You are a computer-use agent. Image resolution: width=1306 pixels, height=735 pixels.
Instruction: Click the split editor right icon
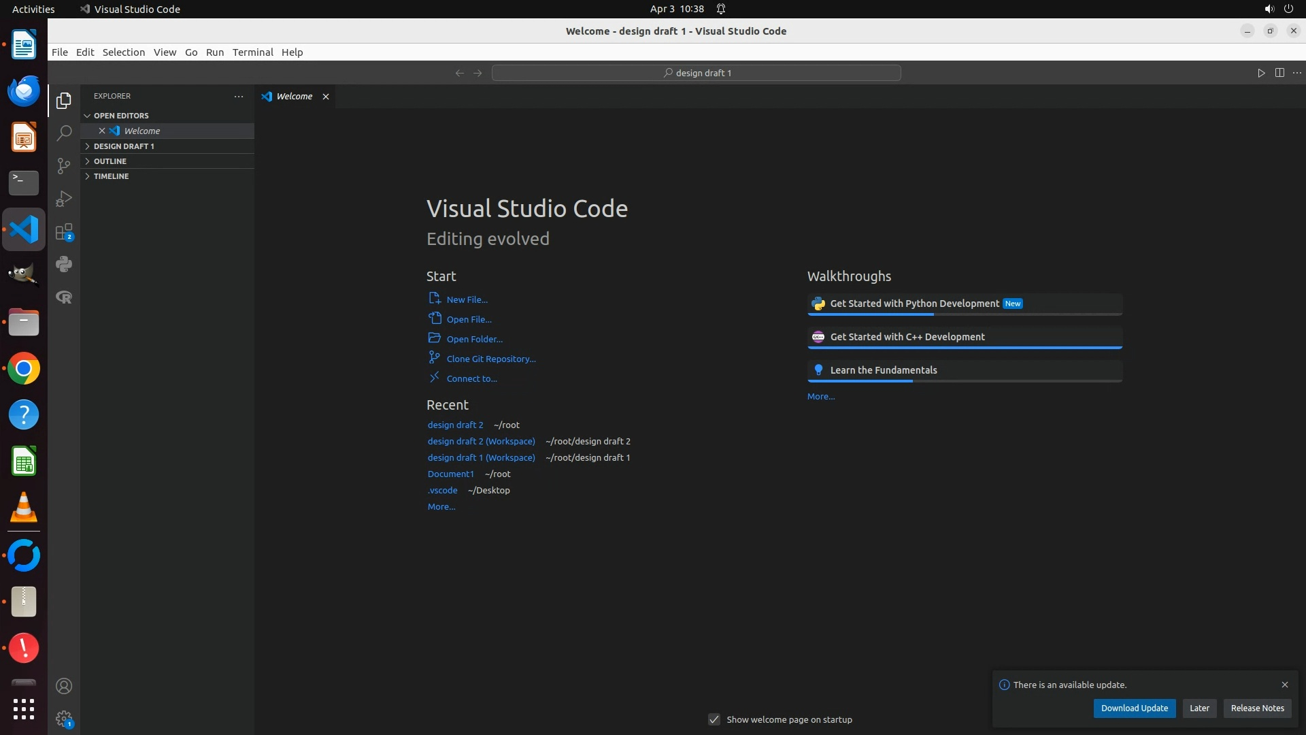click(x=1279, y=73)
